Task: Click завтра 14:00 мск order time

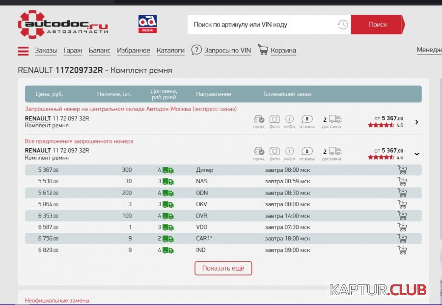Action: click(287, 216)
